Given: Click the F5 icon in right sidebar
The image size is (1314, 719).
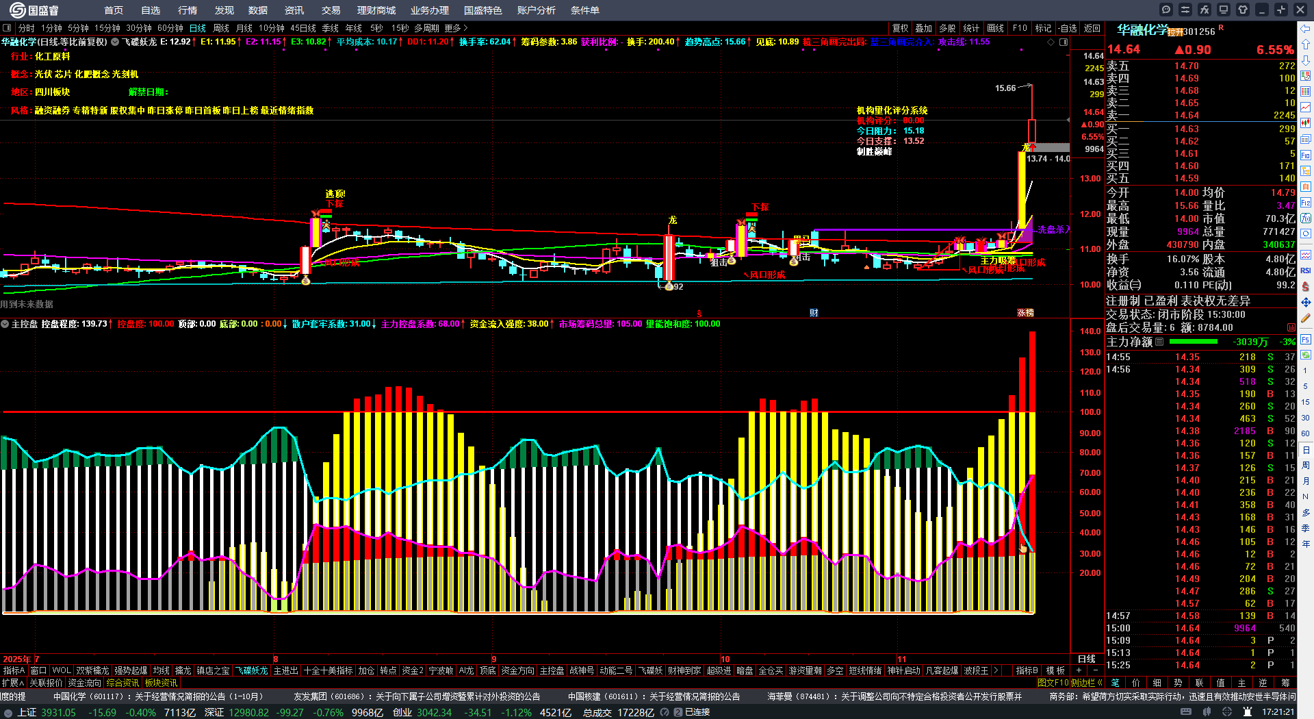Looking at the screenshot, I should (1306, 340).
